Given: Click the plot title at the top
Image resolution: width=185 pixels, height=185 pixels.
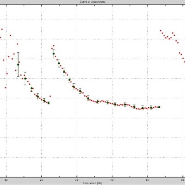Looking at the screenshot, I should tap(92, 2).
